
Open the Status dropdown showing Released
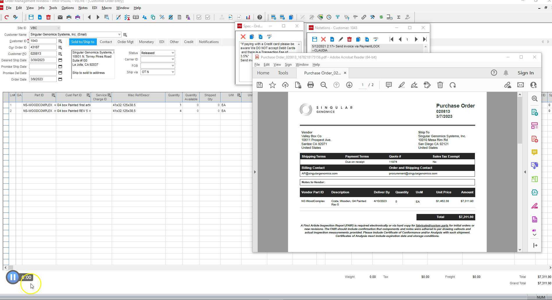173,53
